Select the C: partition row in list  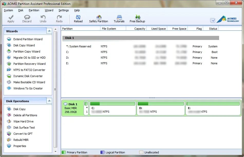coord(141,52)
